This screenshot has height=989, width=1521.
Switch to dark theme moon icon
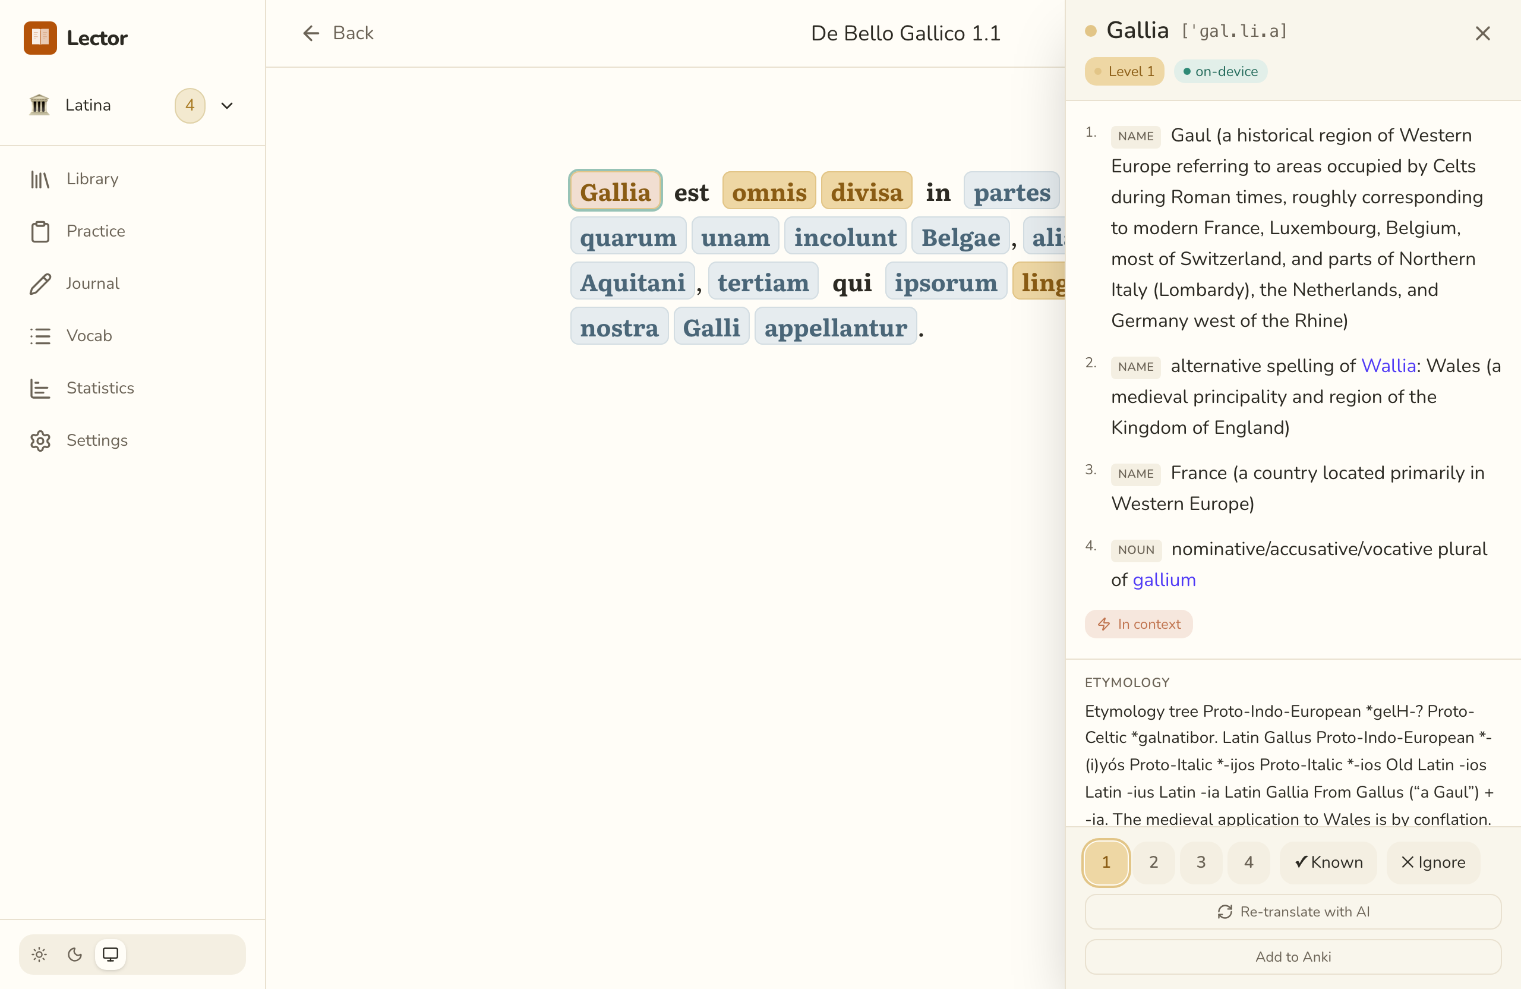(75, 955)
